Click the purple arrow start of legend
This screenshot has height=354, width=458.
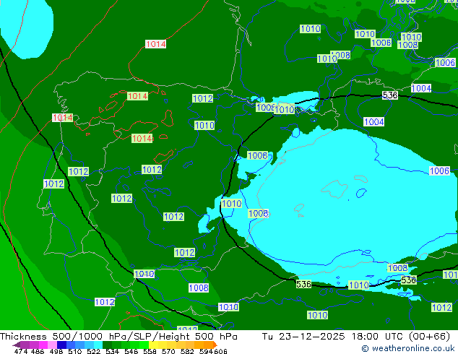(x=17, y=345)
